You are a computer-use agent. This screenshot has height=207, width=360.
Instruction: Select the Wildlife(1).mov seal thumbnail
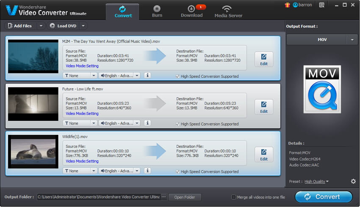(33, 152)
